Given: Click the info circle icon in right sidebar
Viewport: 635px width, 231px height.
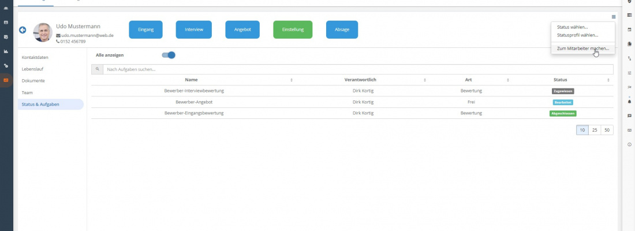Looking at the screenshot, I should click(629, 144).
